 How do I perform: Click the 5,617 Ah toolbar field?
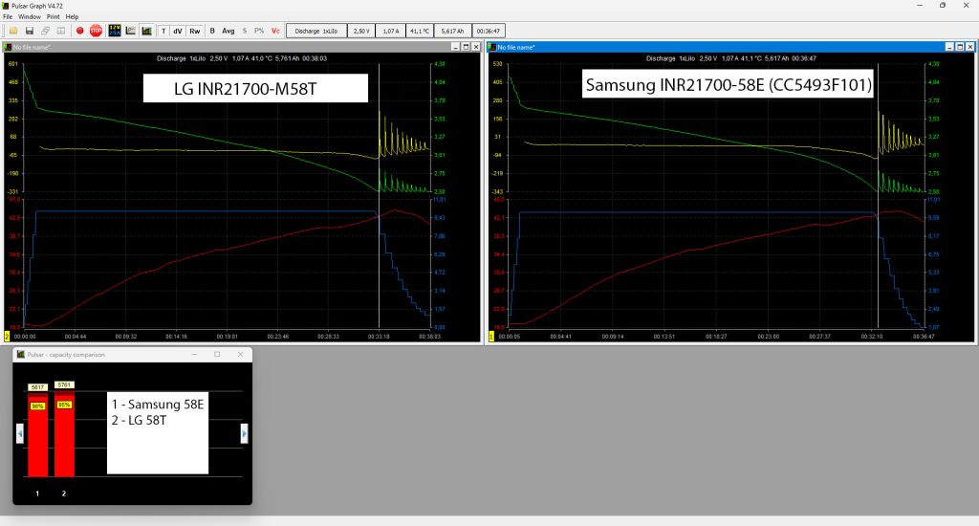point(452,31)
